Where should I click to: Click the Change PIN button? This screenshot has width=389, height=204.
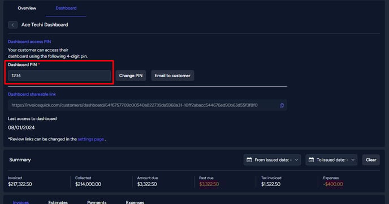click(131, 76)
